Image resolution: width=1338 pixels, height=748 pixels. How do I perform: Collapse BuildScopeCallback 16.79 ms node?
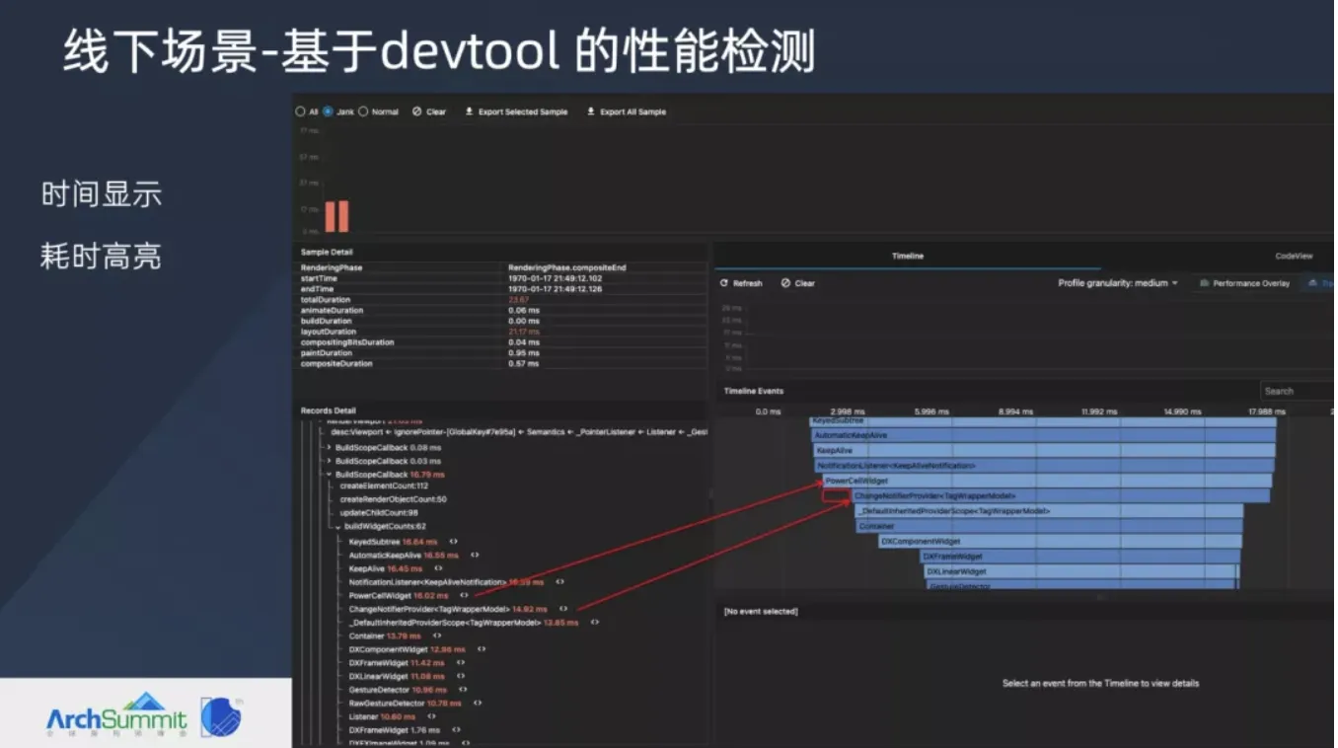click(330, 474)
